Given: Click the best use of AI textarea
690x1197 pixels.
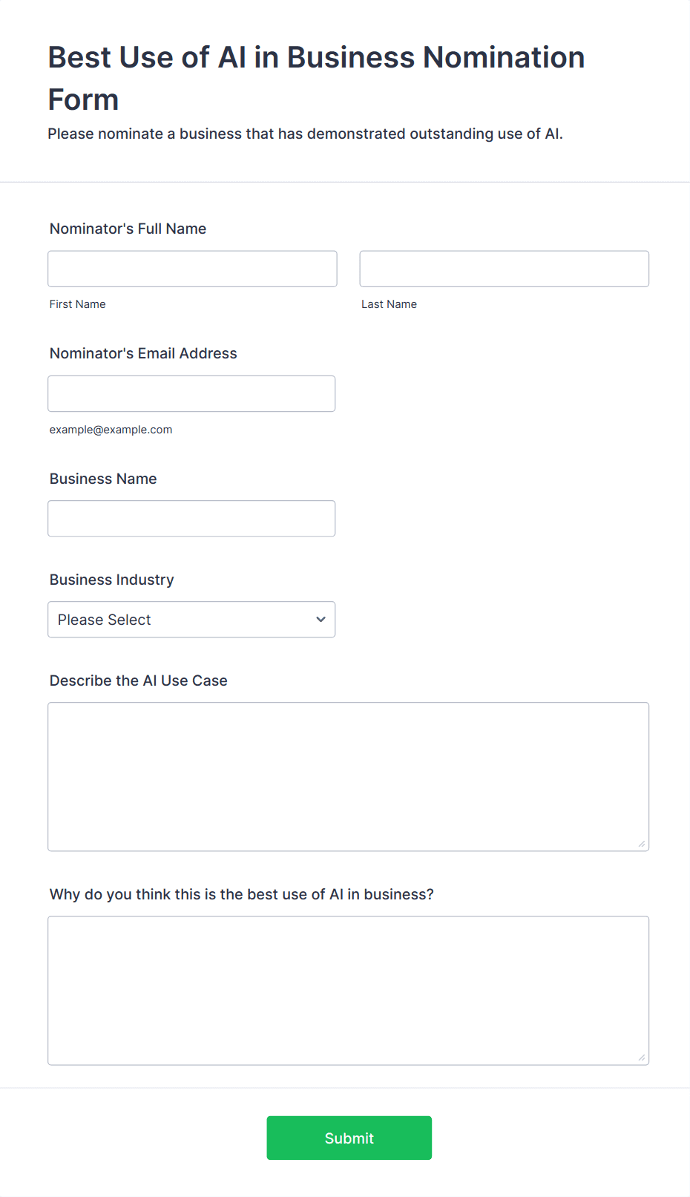Looking at the screenshot, I should [348, 990].
